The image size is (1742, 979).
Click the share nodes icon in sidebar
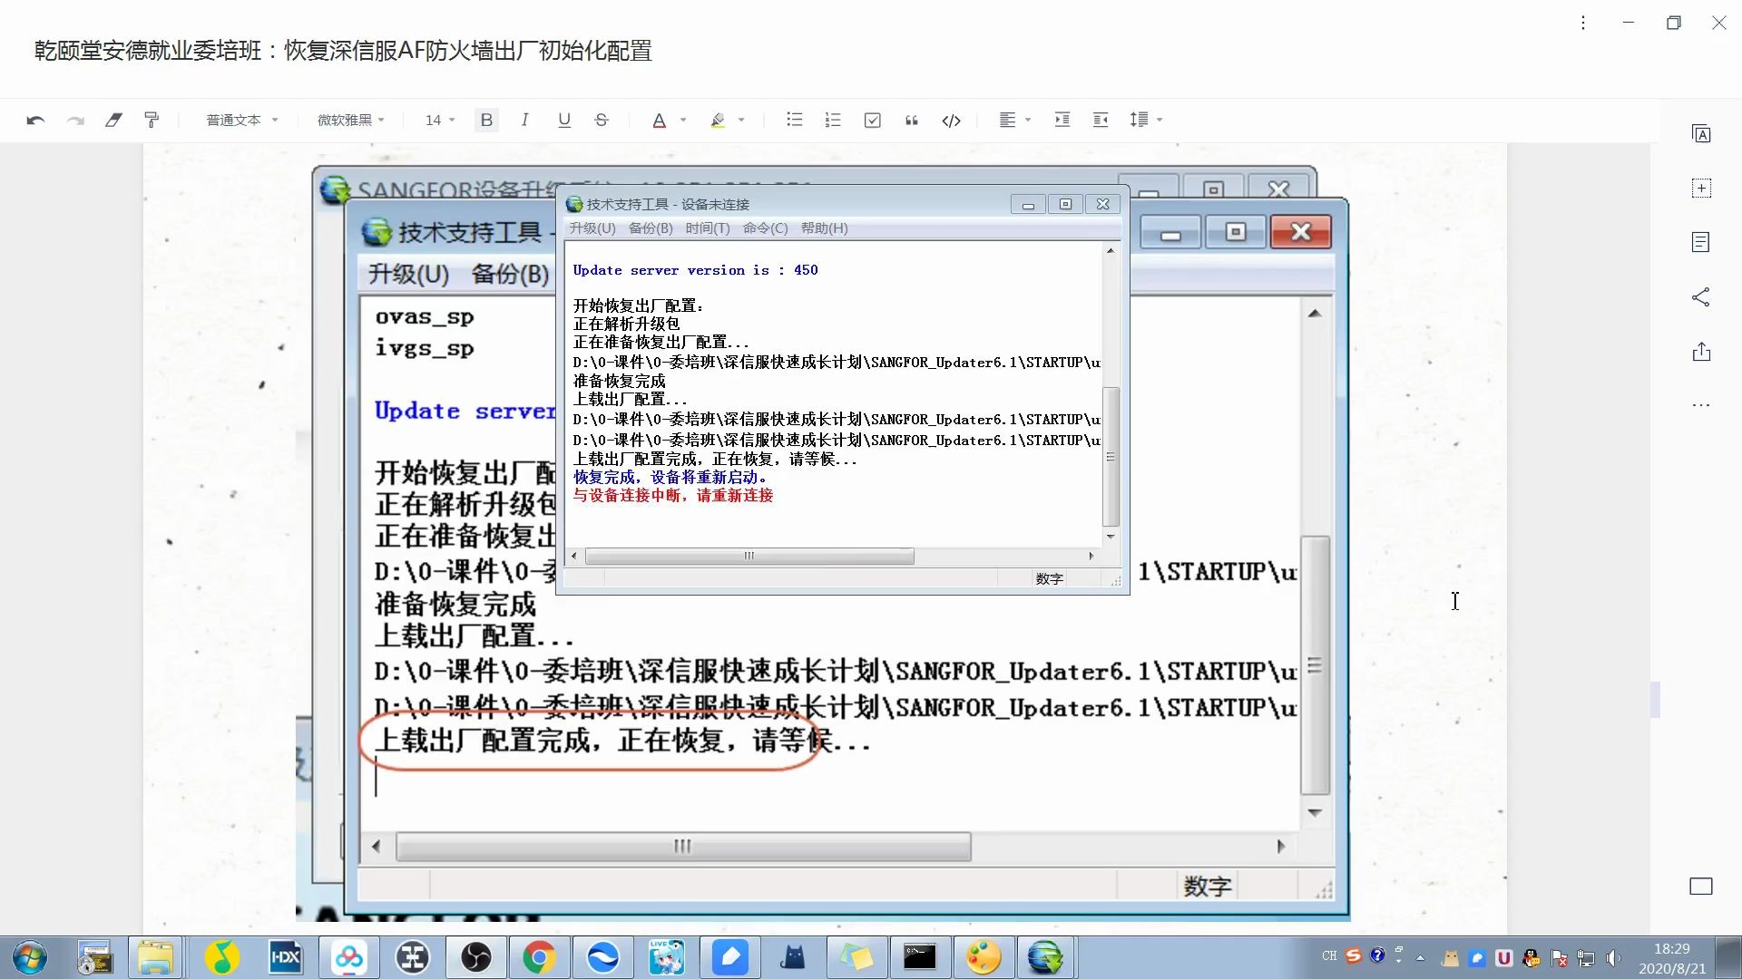click(x=1701, y=296)
